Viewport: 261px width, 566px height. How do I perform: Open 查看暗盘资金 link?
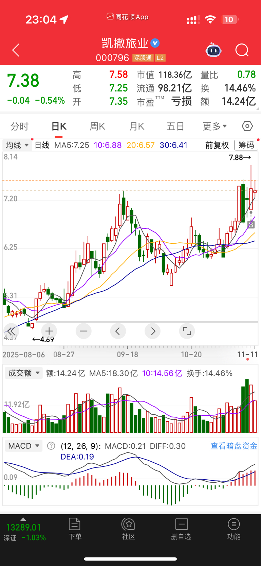click(234, 446)
